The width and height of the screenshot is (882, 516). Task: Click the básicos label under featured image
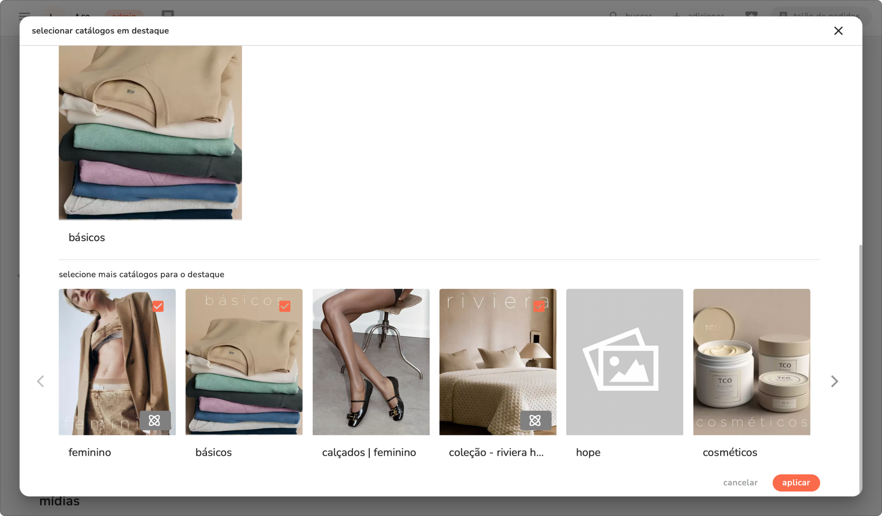tap(87, 238)
